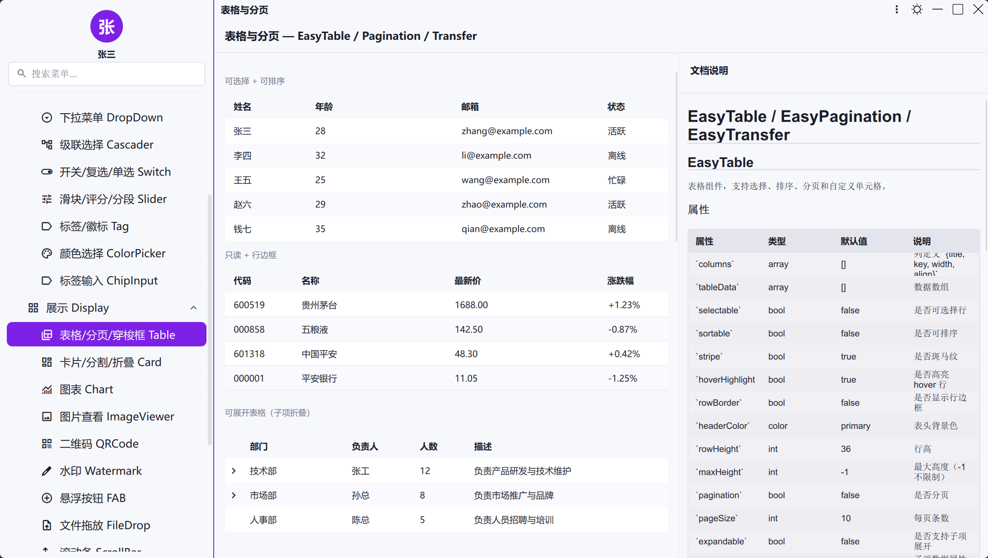Click 贵州茅台 change value +1.23%

624,305
